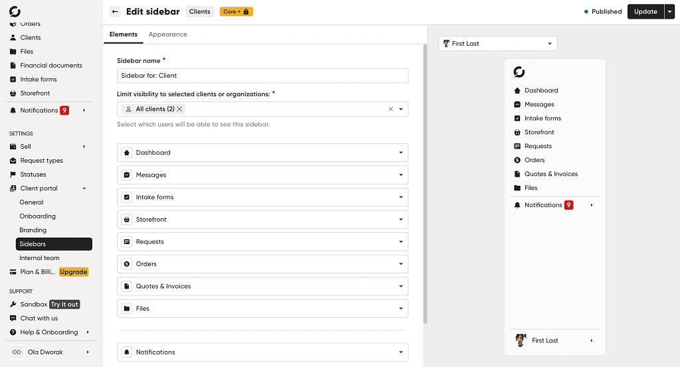Click the Chat with us icon
Viewport: 680px width, 367px height.
pyautogui.click(x=13, y=318)
